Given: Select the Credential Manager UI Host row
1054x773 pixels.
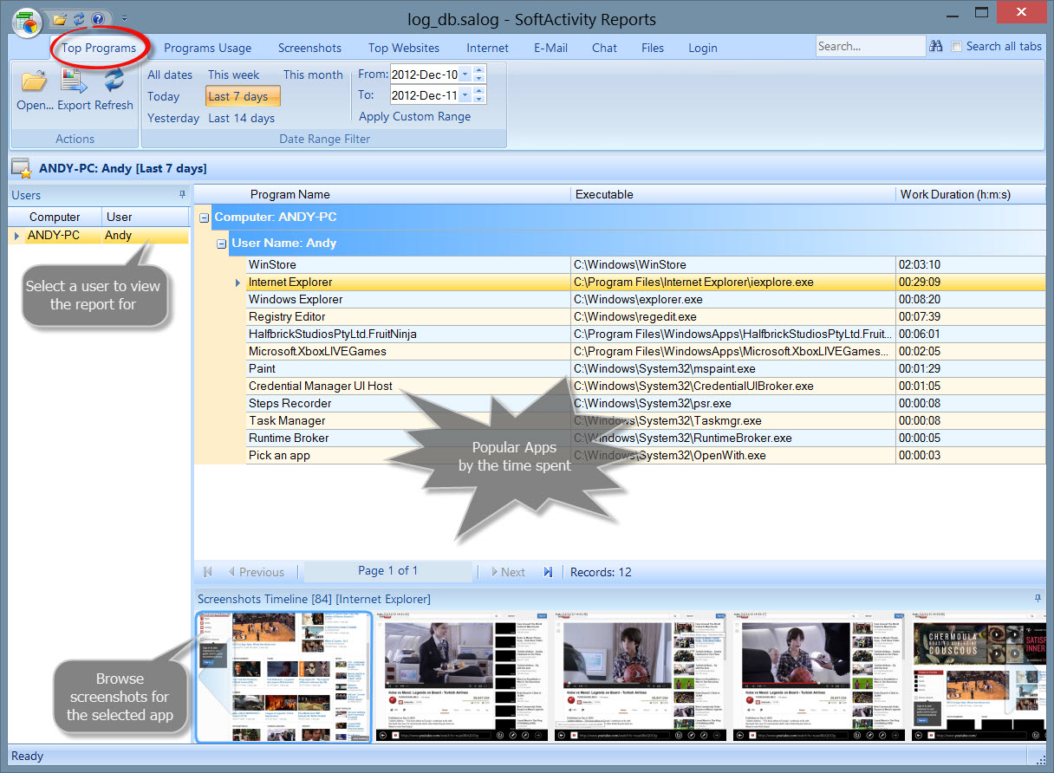Looking at the screenshot, I should click(646, 386).
